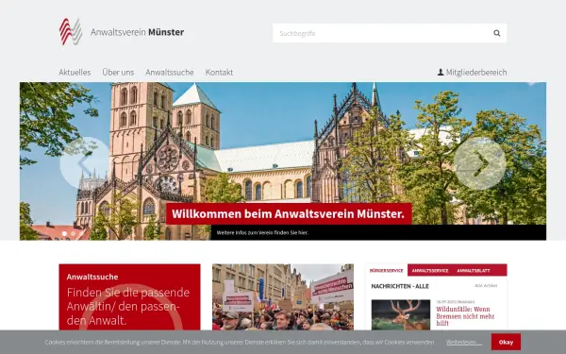
Task: Open Anwaltssuche in the navigation bar
Action: (170, 73)
